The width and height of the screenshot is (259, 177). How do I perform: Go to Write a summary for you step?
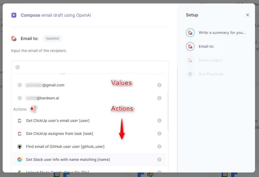pyautogui.click(x=222, y=33)
